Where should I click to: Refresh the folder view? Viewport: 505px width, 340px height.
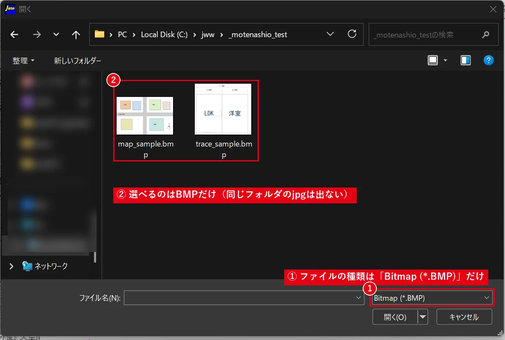(x=352, y=34)
